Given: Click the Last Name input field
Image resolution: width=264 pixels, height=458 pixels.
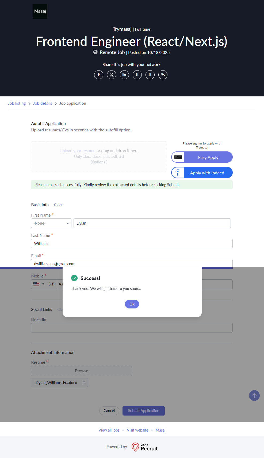Looking at the screenshot, I should click(x=132, y=244).
